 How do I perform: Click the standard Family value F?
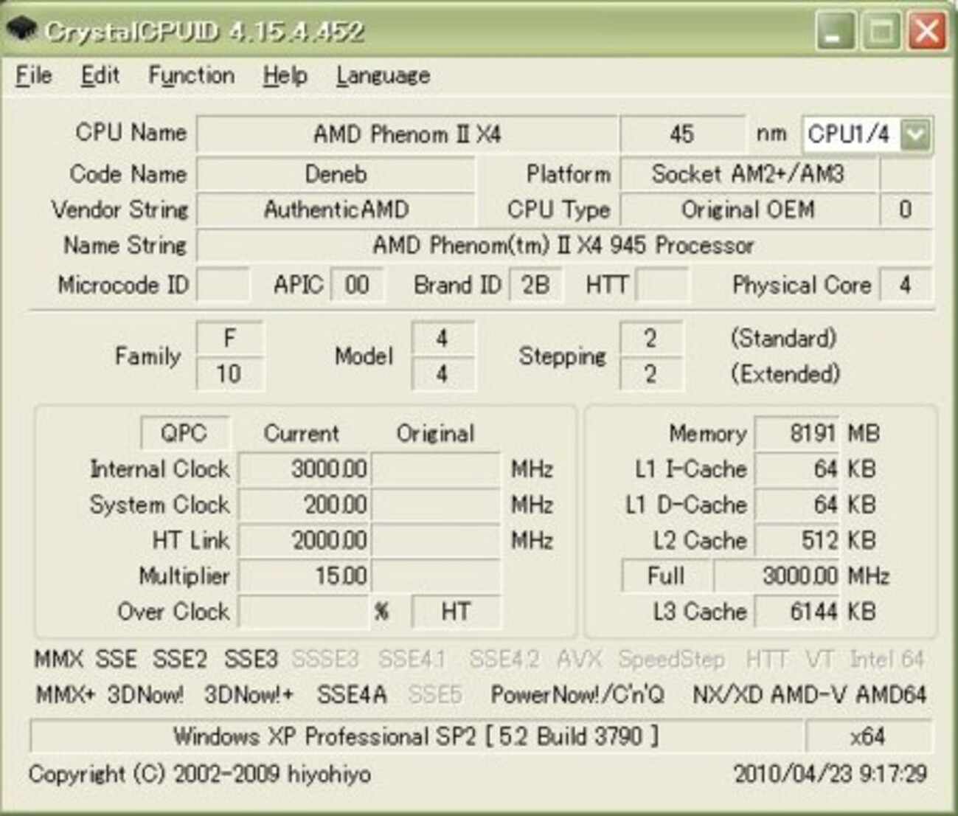(230, 339)
